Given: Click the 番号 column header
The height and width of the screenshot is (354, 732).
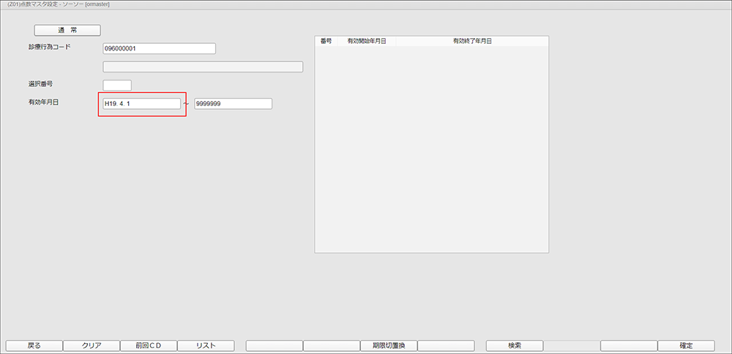Looking at the screenshot, I should pos(326,42).
